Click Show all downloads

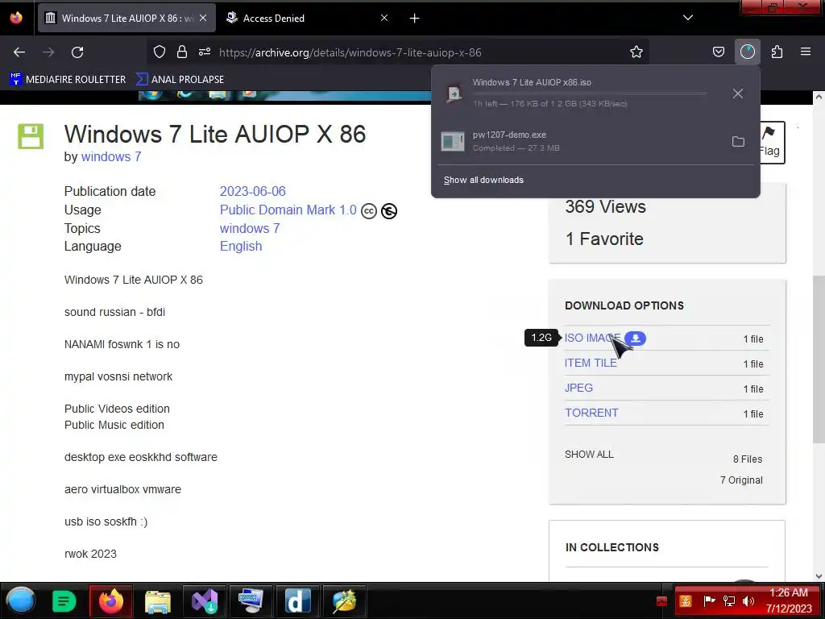(483, 180)
